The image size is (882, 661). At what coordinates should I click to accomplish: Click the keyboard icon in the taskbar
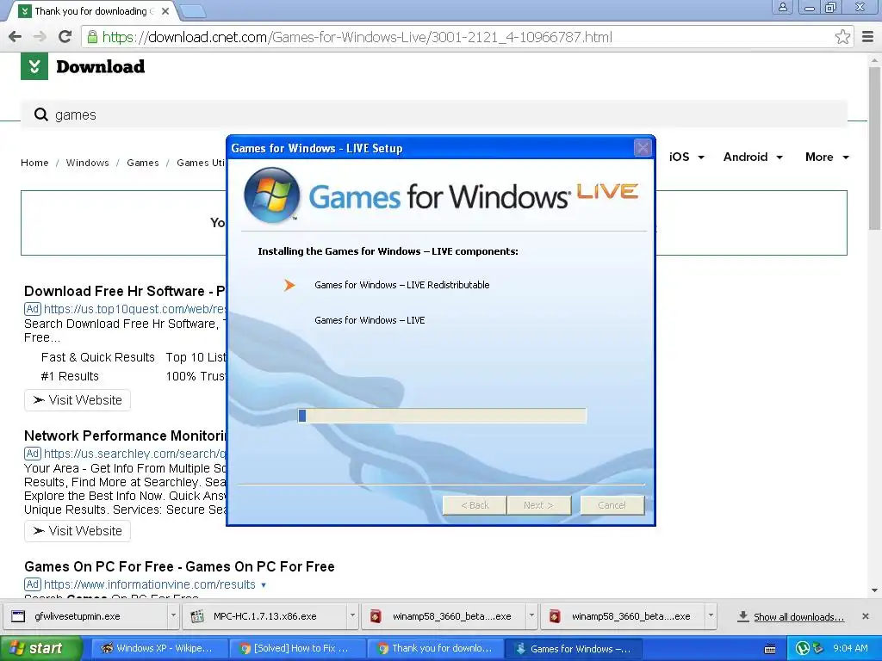770,649
